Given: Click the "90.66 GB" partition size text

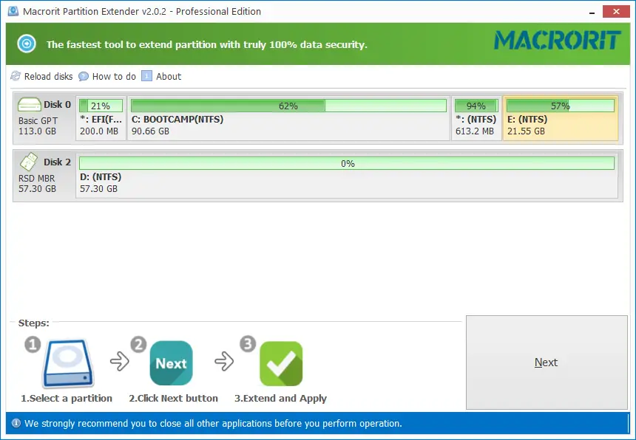Looking at the screenshot, I should [x=150, y=131].
